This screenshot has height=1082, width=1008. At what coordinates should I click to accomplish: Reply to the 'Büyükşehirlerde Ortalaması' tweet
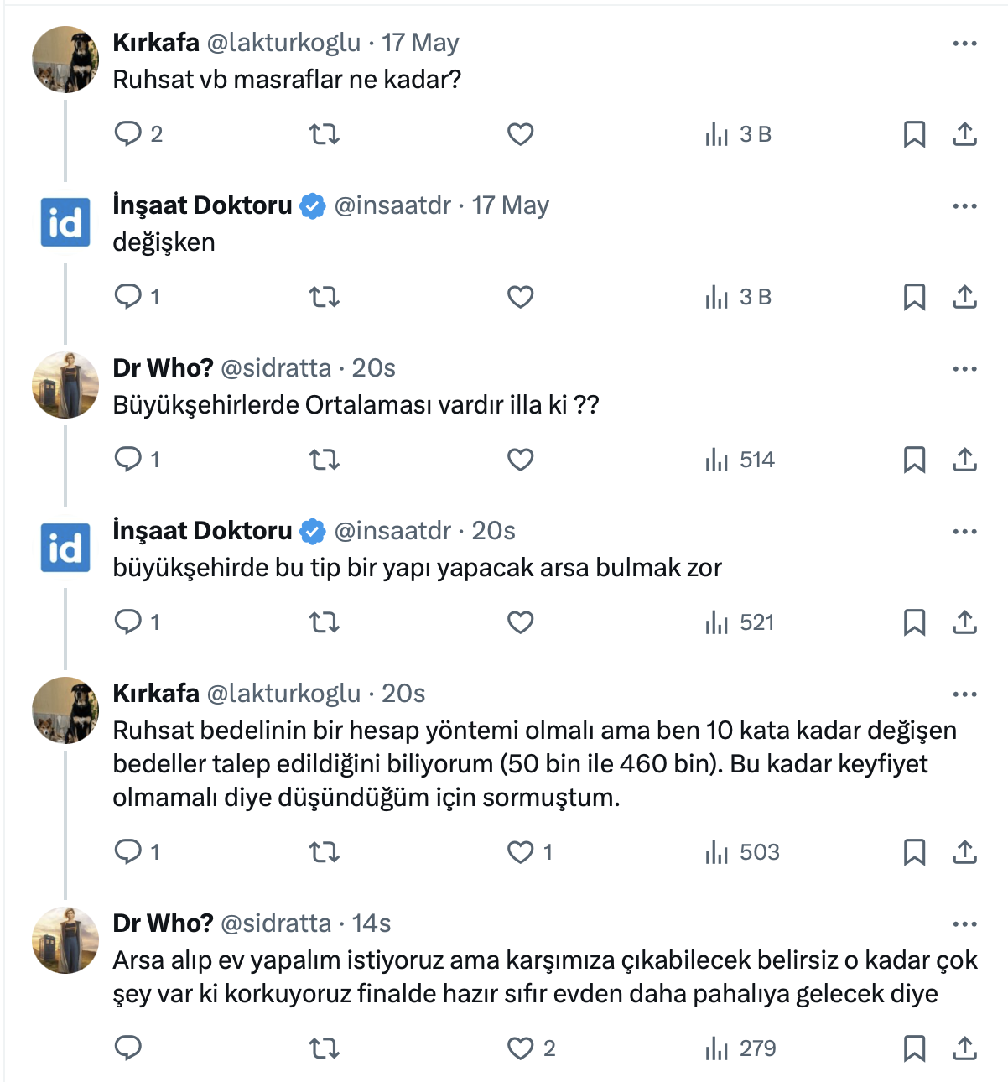point(128,460)
